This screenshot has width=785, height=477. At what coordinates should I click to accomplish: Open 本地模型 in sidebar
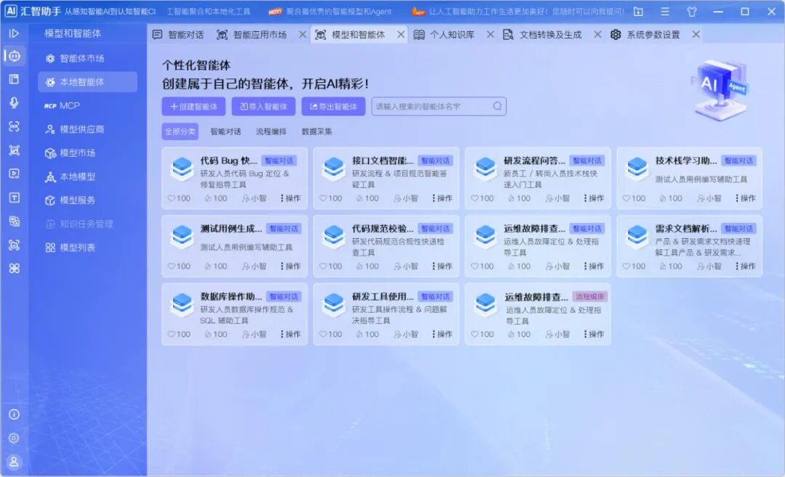point(88,176)
